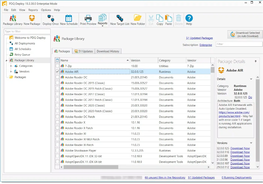263x184 pixels.
Task: Click the Copy toolbar icon
Action: 160,20
